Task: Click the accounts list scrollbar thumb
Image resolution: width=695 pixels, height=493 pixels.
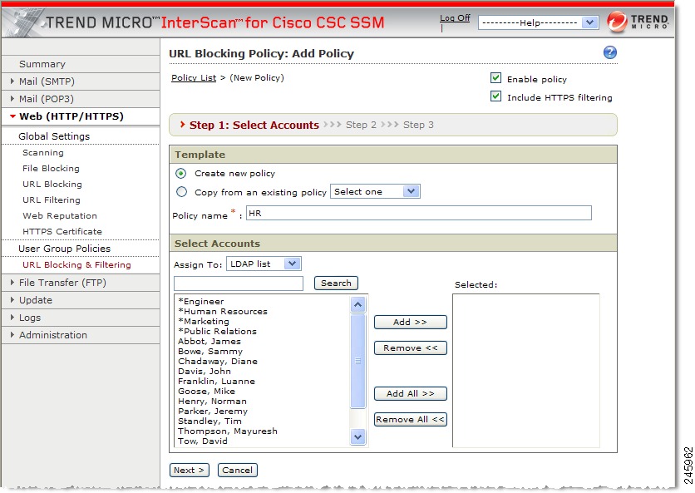Action: tap(357, 361)
